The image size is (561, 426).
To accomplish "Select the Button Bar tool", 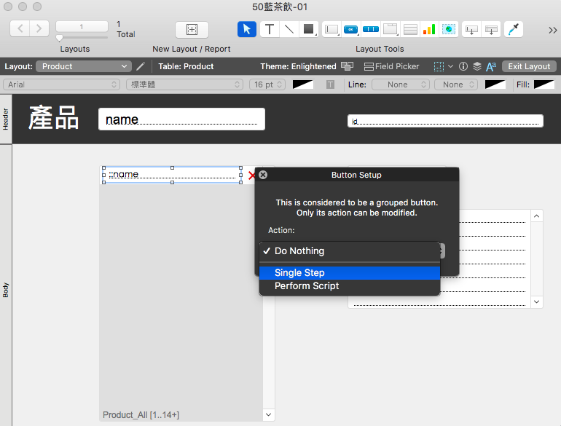I will pos(371,29).
